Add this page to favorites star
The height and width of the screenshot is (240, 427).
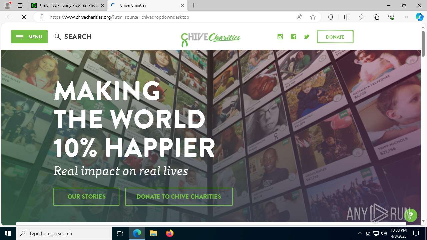coord(313,17)
